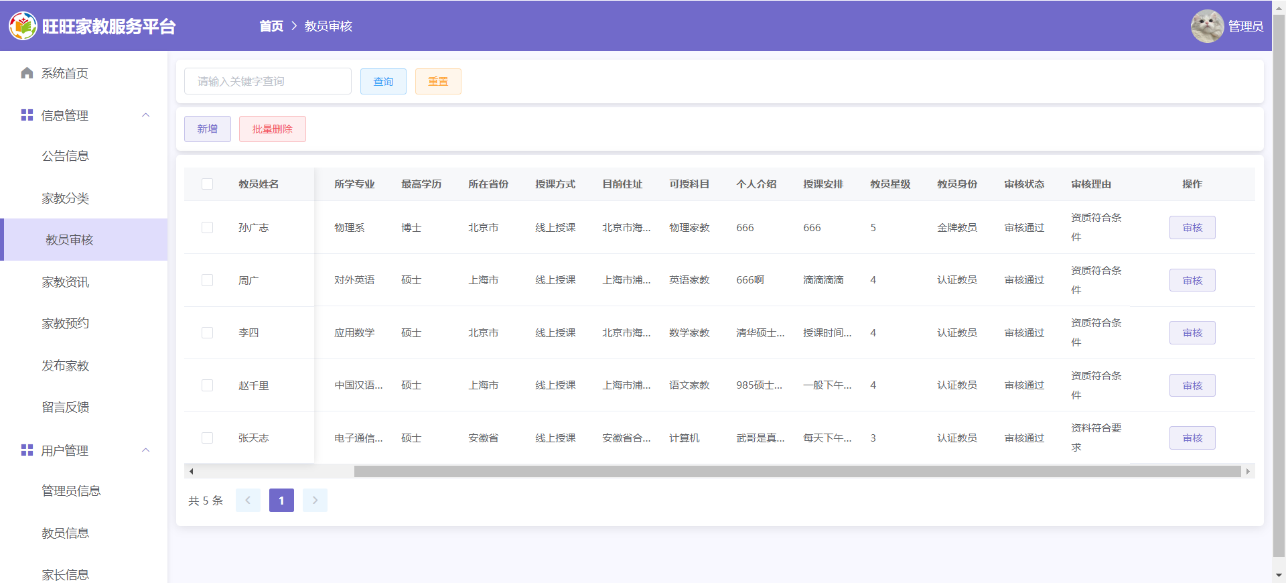Check the checkbox for 孙广志 row
Viewport: 1286px width, 583px height.
tap(208, 228)
